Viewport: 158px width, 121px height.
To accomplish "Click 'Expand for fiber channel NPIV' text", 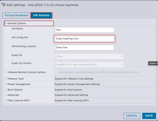I will (72, 101).
